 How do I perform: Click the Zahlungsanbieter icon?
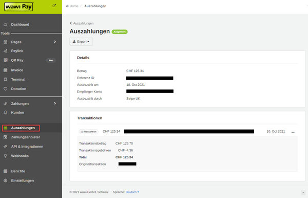tap(6, 137)
